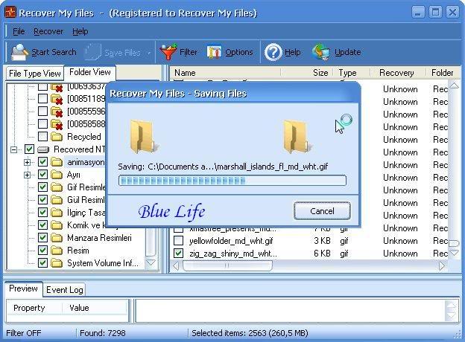Screen dimensions: 465x342
Task: Uncheck System Volume Inf checkbox
Action: [42, 262]
